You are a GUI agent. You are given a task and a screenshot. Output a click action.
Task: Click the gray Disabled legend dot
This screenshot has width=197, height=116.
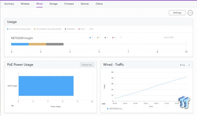[65, 29]
